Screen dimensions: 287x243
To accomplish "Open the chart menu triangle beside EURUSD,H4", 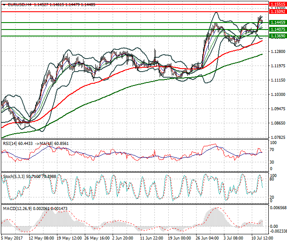I will tap(4, 5).
